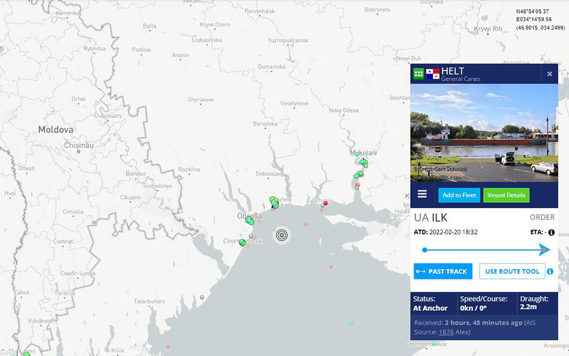Viewport: 569px width, 356px height.
Task: Click the Panama flag icon beside HELT
Action: pos(433,74)
